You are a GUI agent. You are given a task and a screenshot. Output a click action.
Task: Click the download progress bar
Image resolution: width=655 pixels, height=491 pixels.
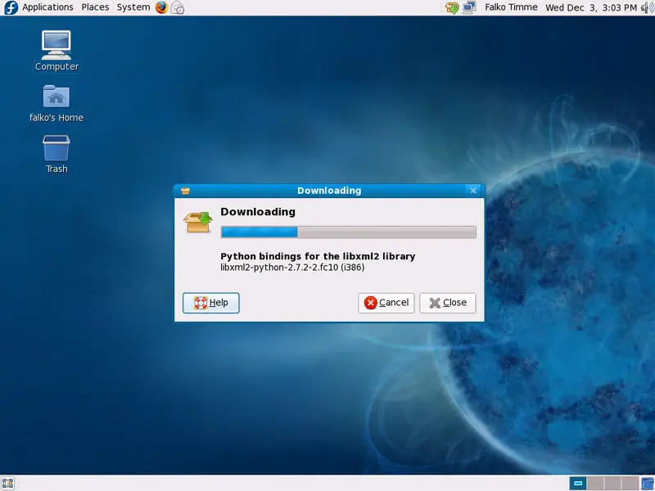(349, 232)
